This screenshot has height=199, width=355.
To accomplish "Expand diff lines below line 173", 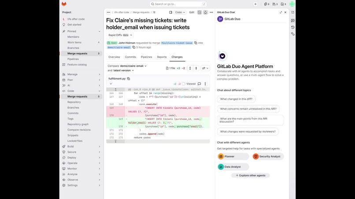I will 115,141.
